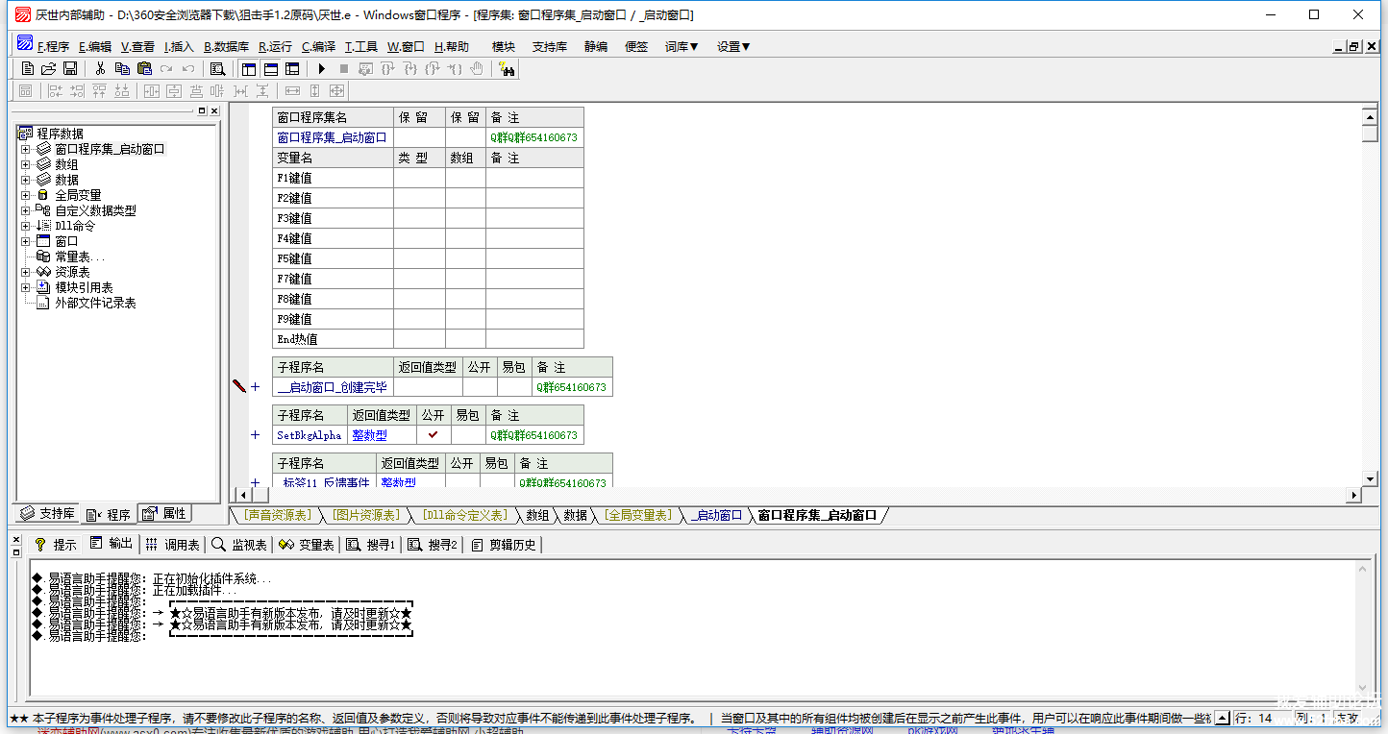Click the Paste clipboard icon
Screen dimensions: 1388x734
point(144,68)
